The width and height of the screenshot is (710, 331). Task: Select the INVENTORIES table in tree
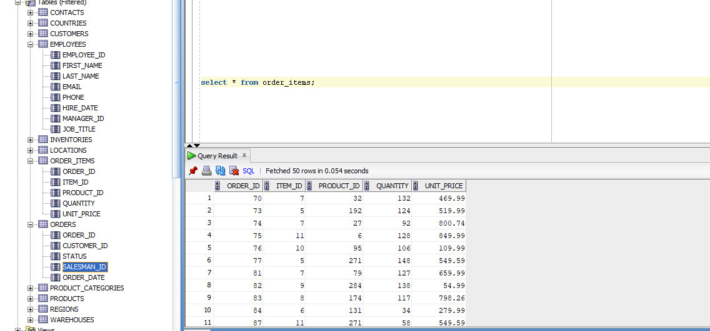(71, 140)
